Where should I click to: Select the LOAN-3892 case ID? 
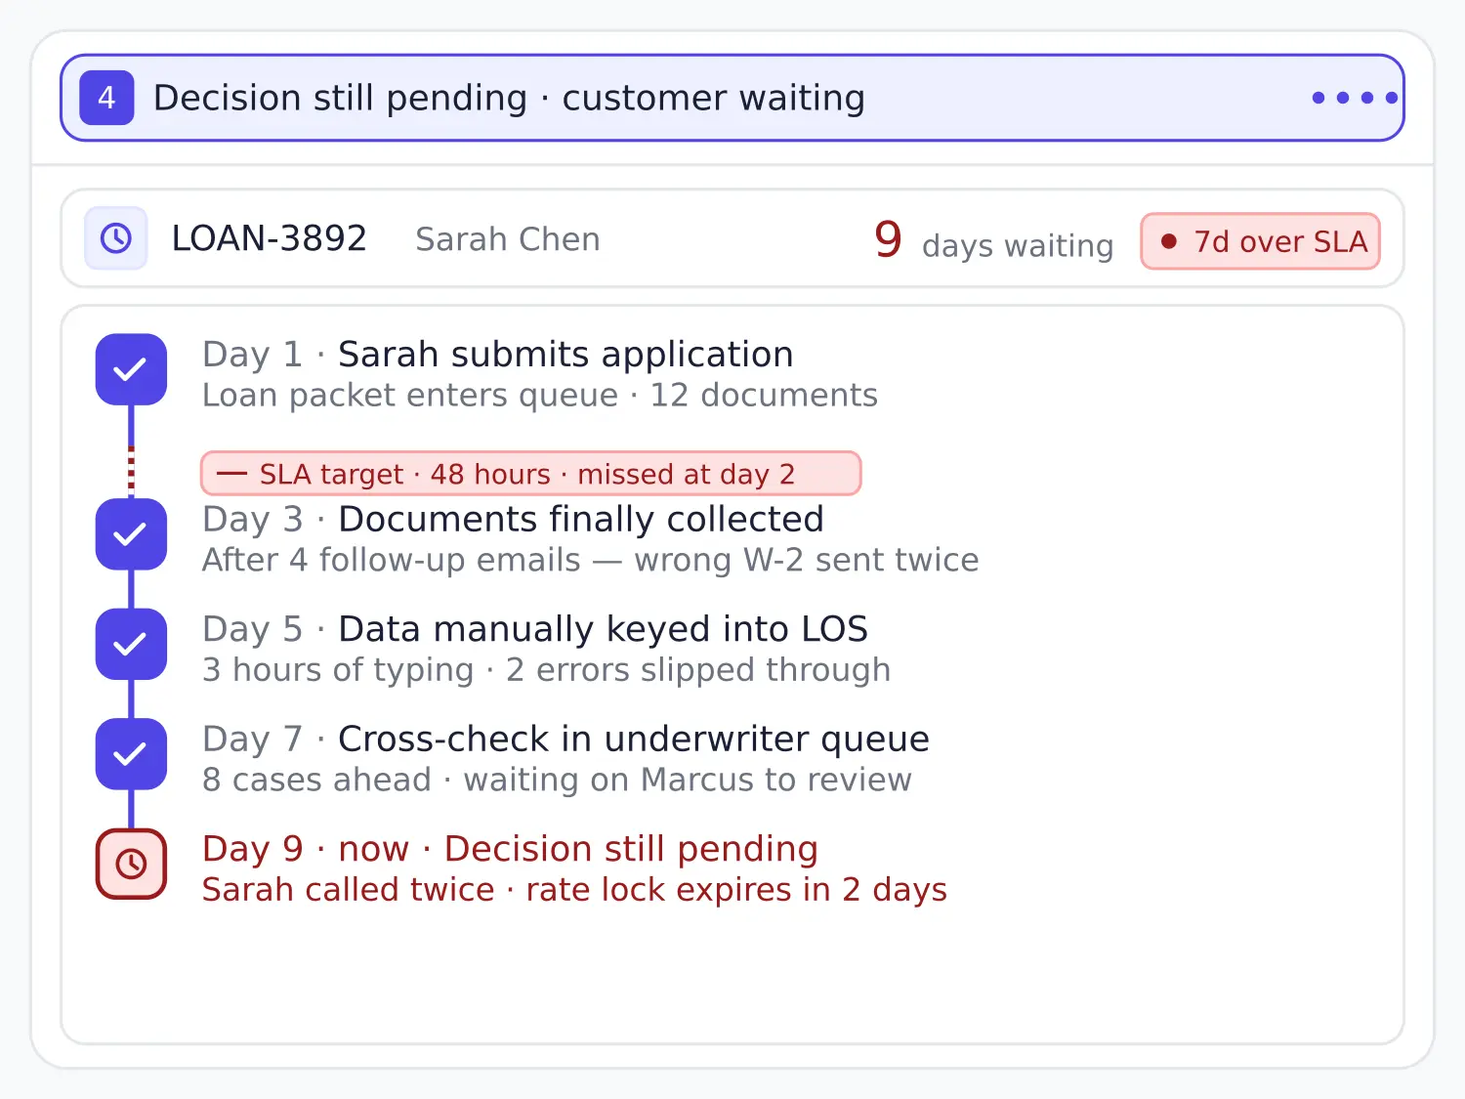[x=269, y=238]
